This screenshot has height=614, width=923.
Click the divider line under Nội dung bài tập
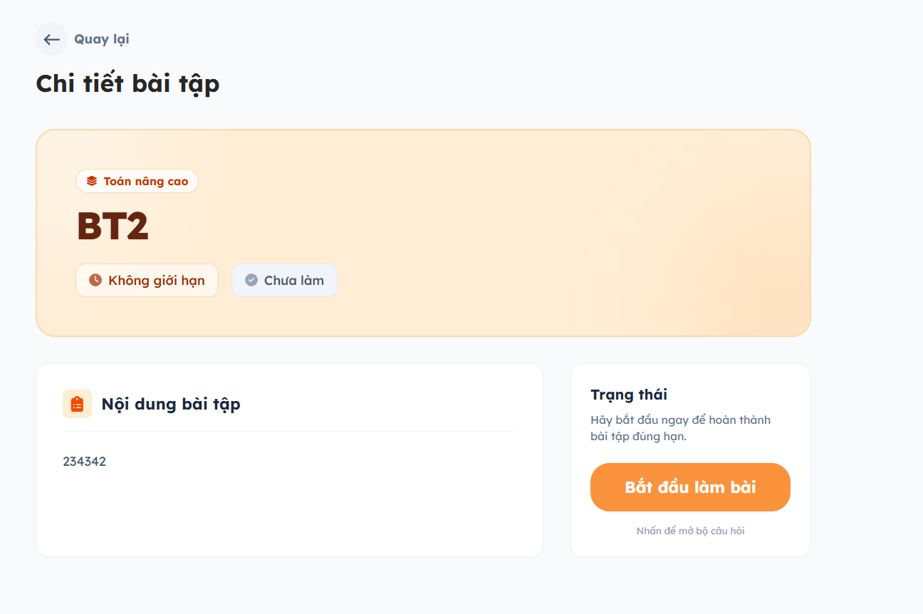click(x=290, y=431)
